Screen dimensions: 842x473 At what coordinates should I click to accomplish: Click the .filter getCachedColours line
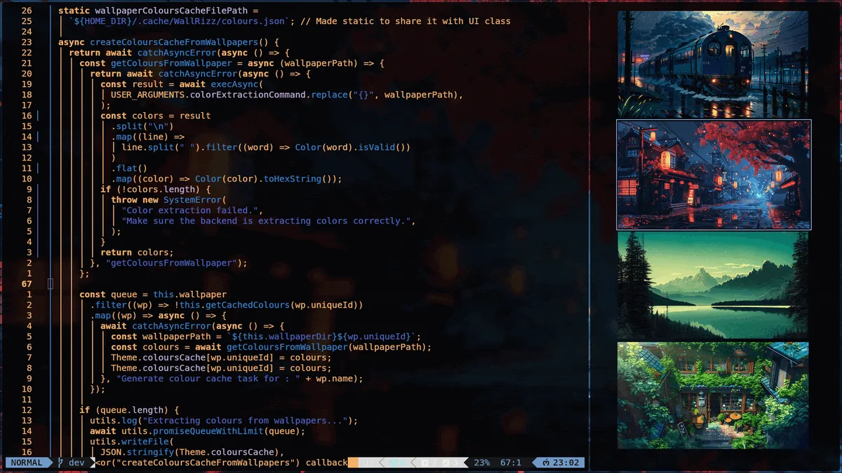227,305
